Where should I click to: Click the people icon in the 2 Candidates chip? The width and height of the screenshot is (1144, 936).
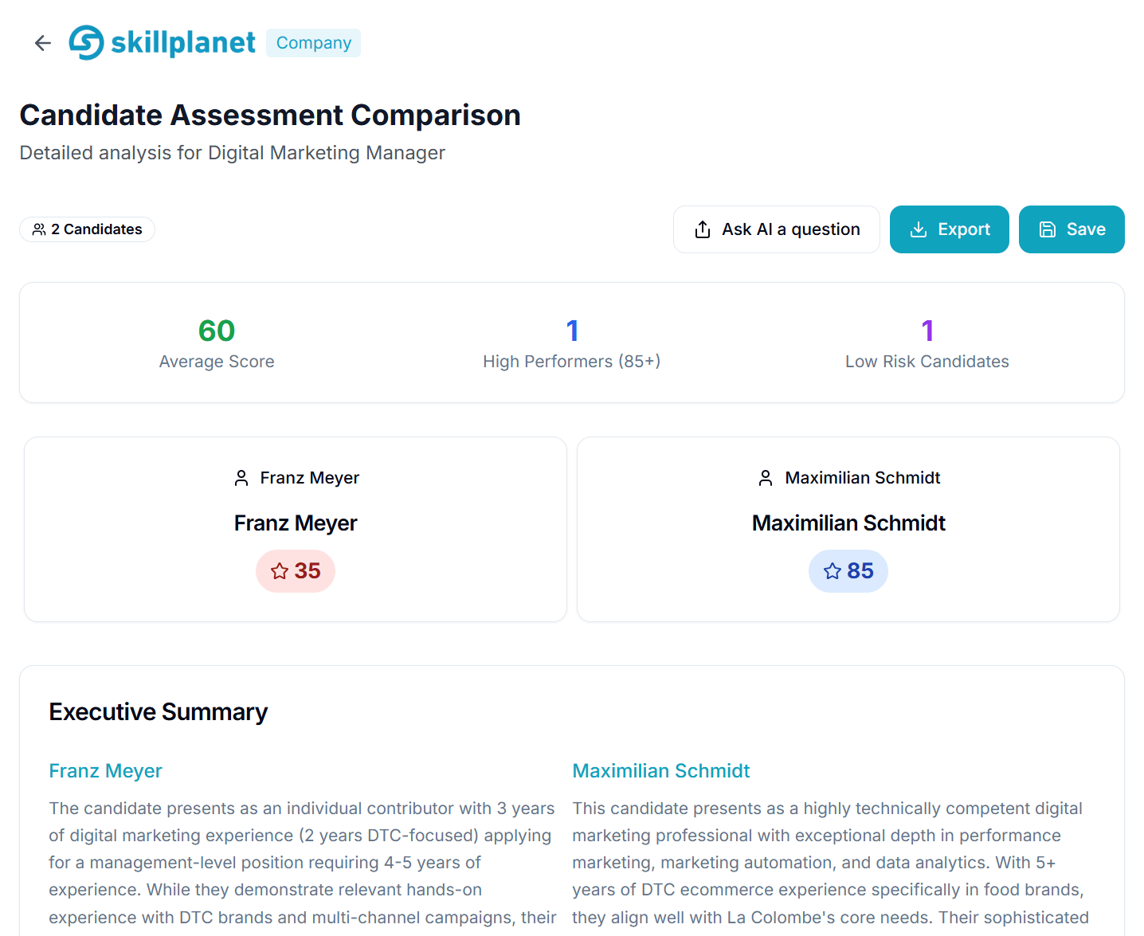click(38, 229)
